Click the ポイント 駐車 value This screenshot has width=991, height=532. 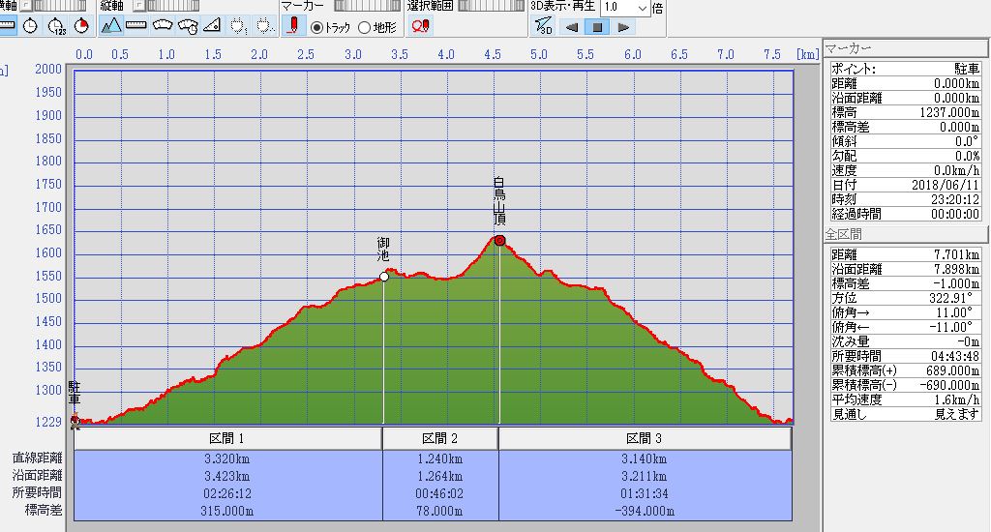968,69
